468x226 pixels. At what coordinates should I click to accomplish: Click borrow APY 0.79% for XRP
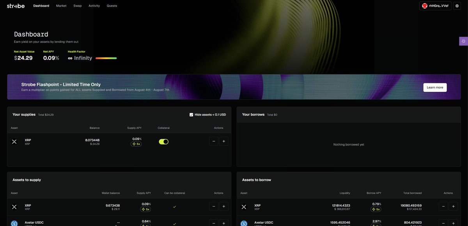377,204
